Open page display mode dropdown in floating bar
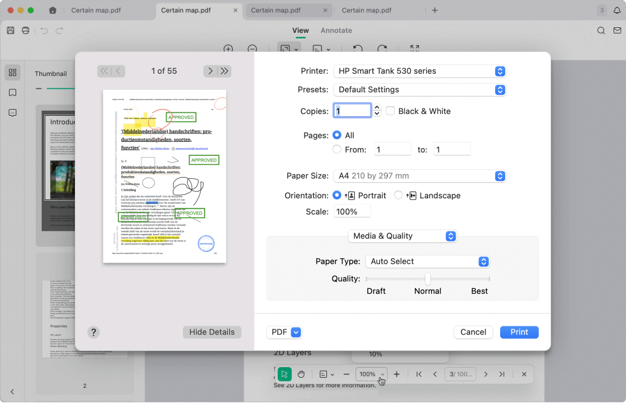 click(326, 374)
